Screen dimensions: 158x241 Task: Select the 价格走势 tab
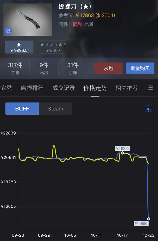[95, 88]
